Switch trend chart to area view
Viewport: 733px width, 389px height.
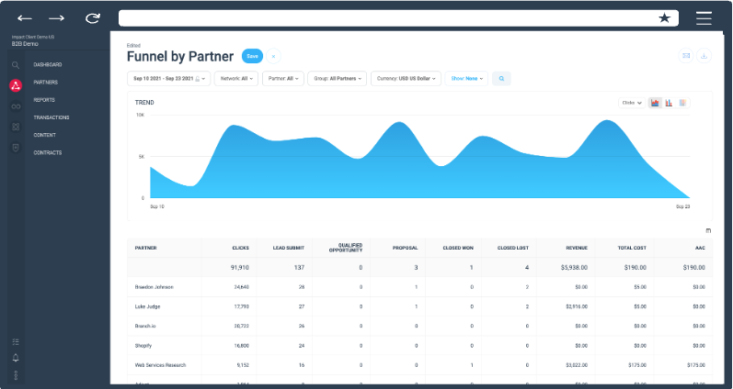click(x=655, y=103)
